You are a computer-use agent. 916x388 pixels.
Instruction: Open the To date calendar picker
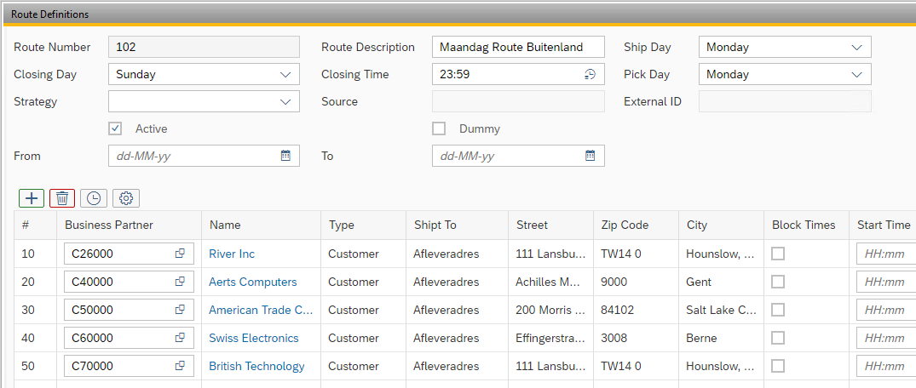pyautogui.click(x=590, y=156)
